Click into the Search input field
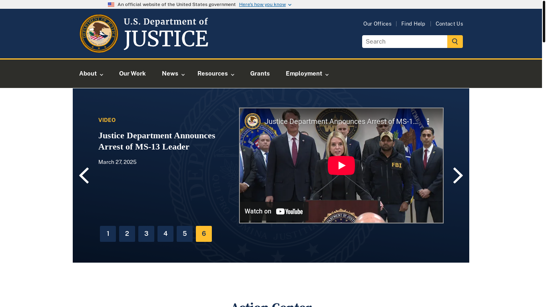This screenshot has height=307, width=546. pos(405,42)
